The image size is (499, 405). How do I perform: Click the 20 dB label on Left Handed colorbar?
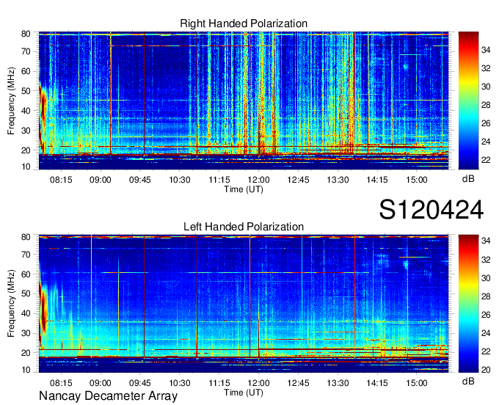coord(486,370)
